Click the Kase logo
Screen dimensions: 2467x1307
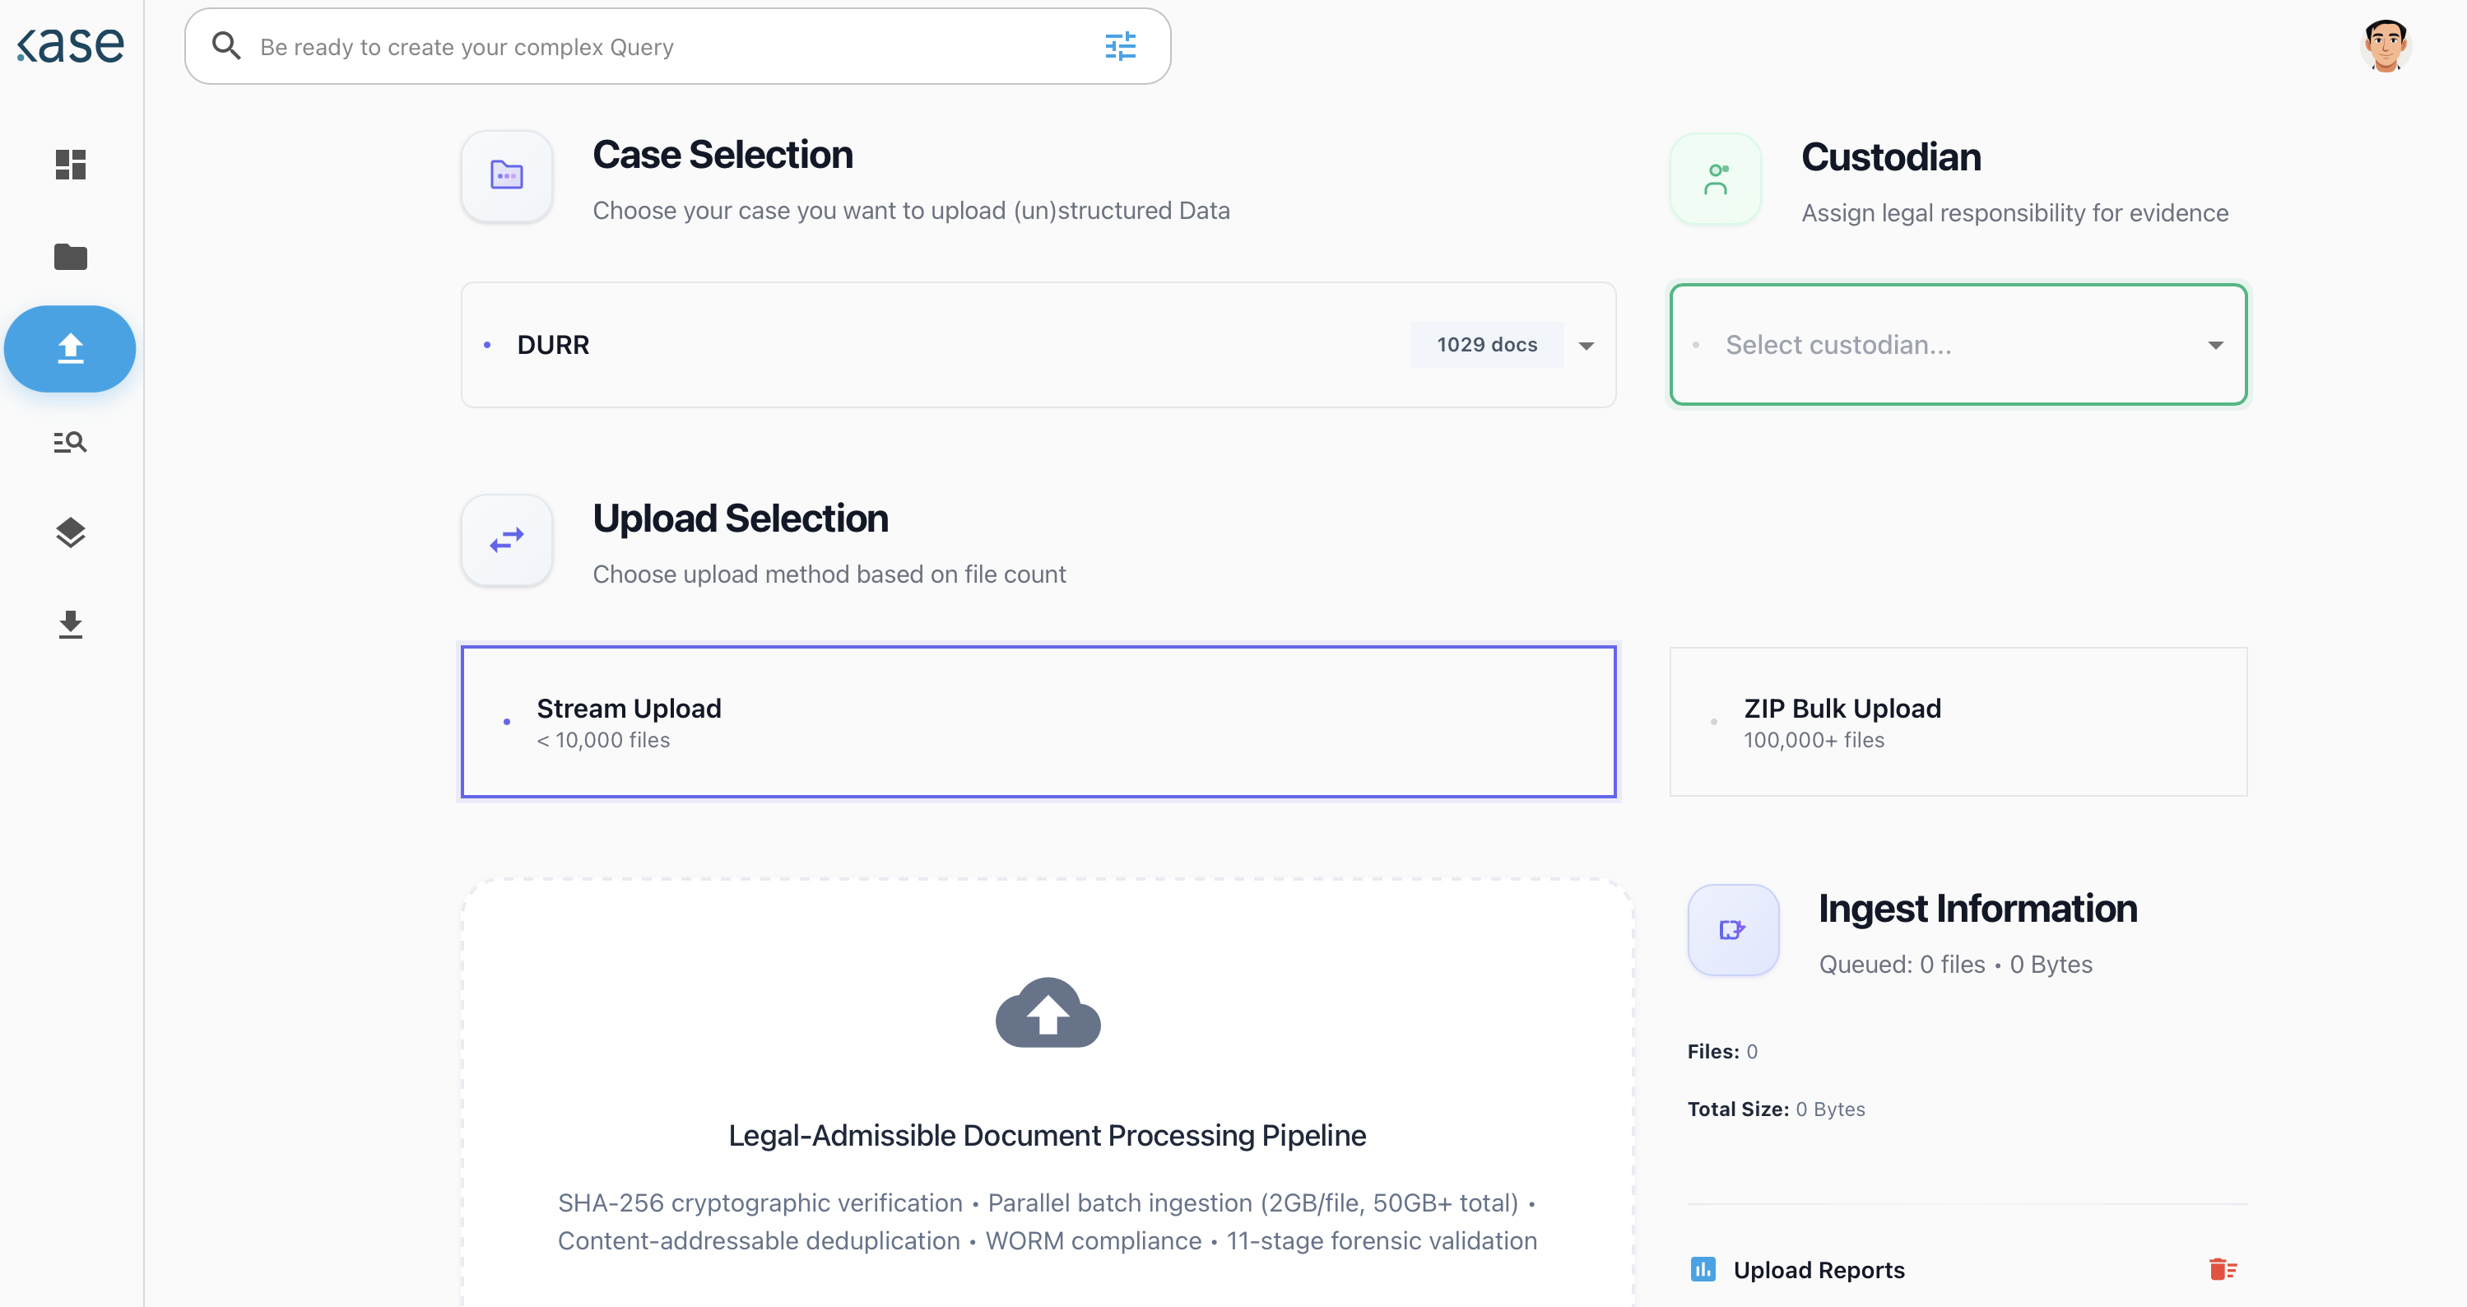71,45
